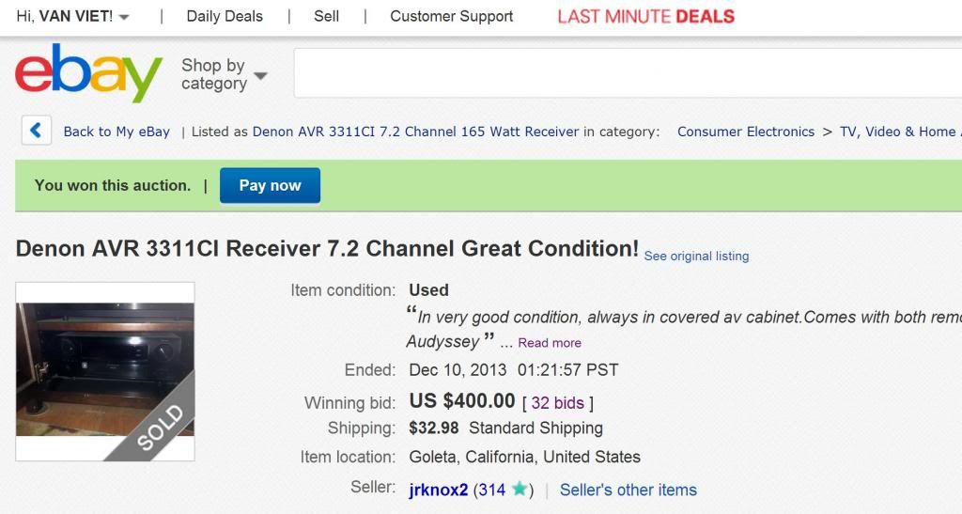Go to Customer Support

452,17
